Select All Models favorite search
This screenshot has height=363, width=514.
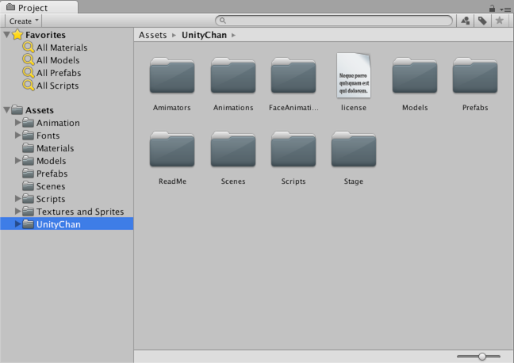coord(51,60)
